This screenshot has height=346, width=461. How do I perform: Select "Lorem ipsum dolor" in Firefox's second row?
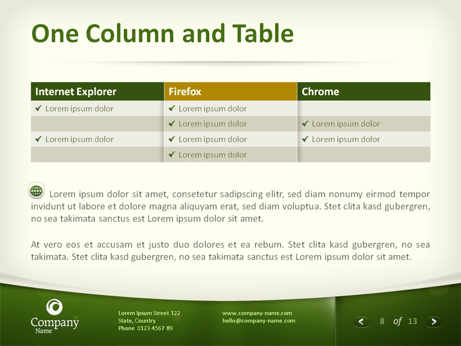pyautogui.click(x=213, y=124)
